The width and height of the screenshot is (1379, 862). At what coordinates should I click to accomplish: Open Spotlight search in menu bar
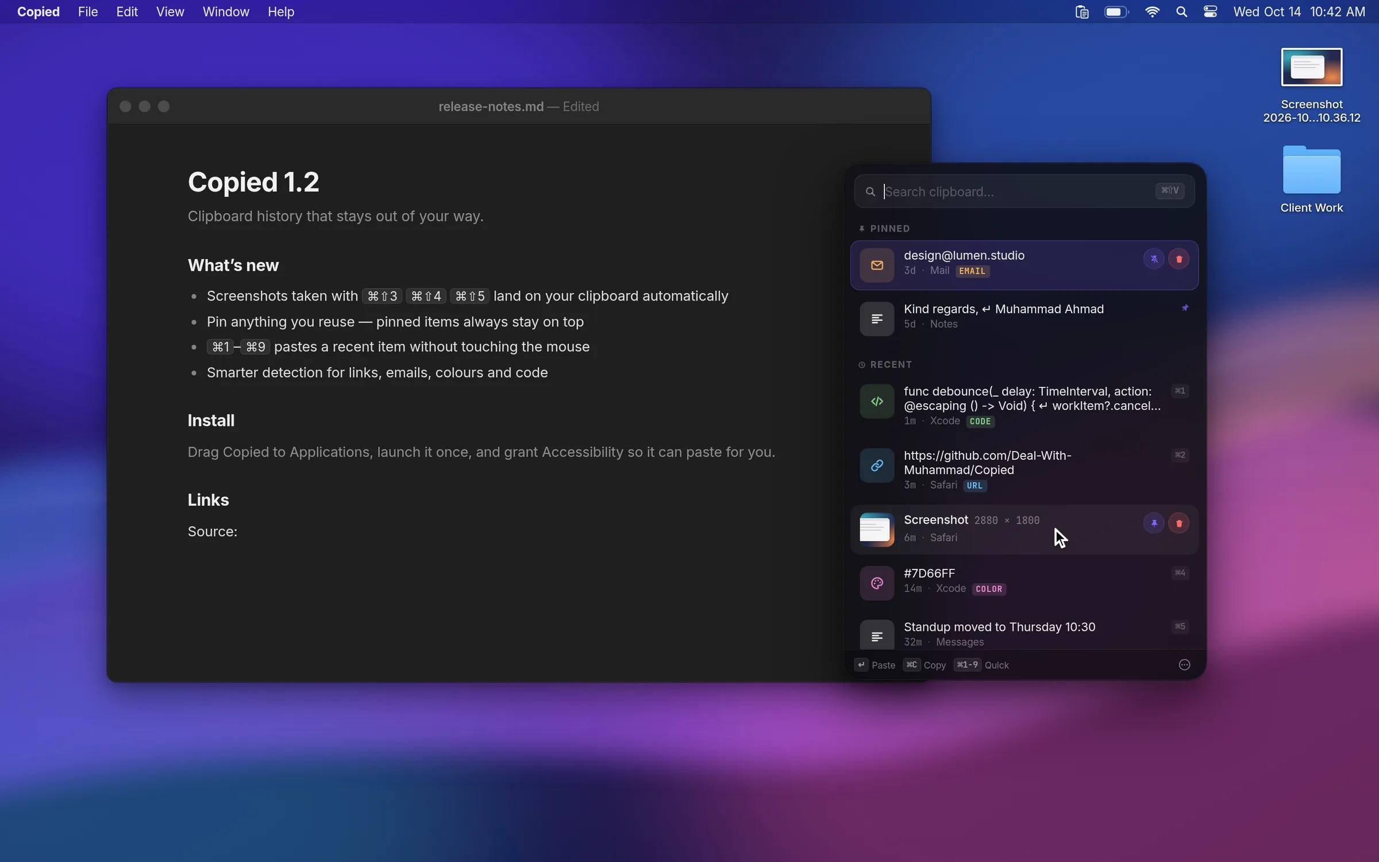[x=1181, y=11]
